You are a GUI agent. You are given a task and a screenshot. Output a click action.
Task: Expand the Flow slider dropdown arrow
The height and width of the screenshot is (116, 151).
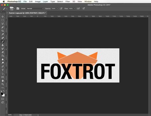pyautogui.click(x=75, y=9)
